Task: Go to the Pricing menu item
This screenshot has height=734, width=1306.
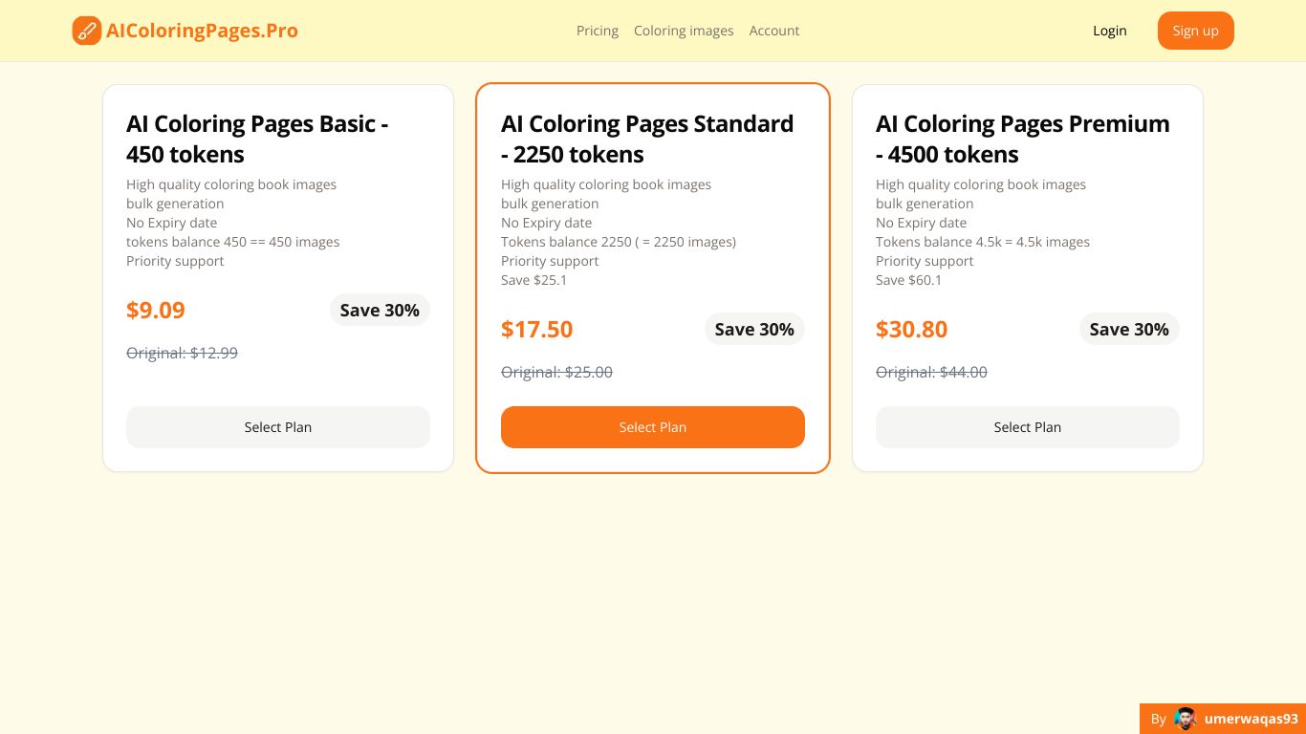Action: (598, 31)
